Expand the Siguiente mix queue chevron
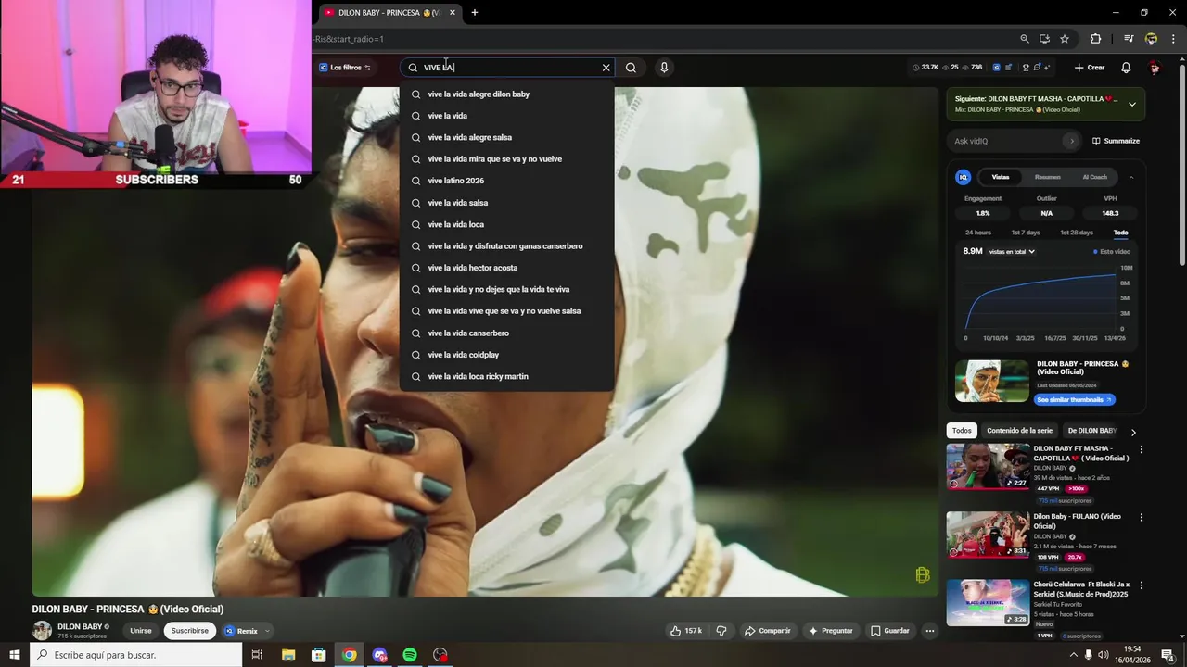Screen dimensions: 1187x667 pyautogui.click(x=1131, y=104)
